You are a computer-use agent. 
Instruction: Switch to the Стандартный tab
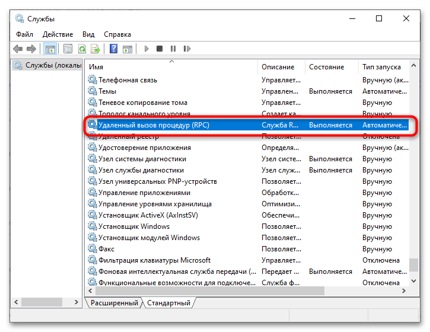168,303
